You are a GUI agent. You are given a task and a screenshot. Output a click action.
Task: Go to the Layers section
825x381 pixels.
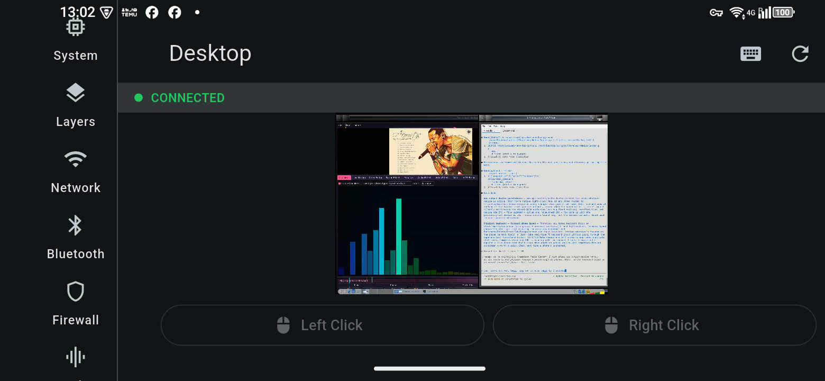76,106
